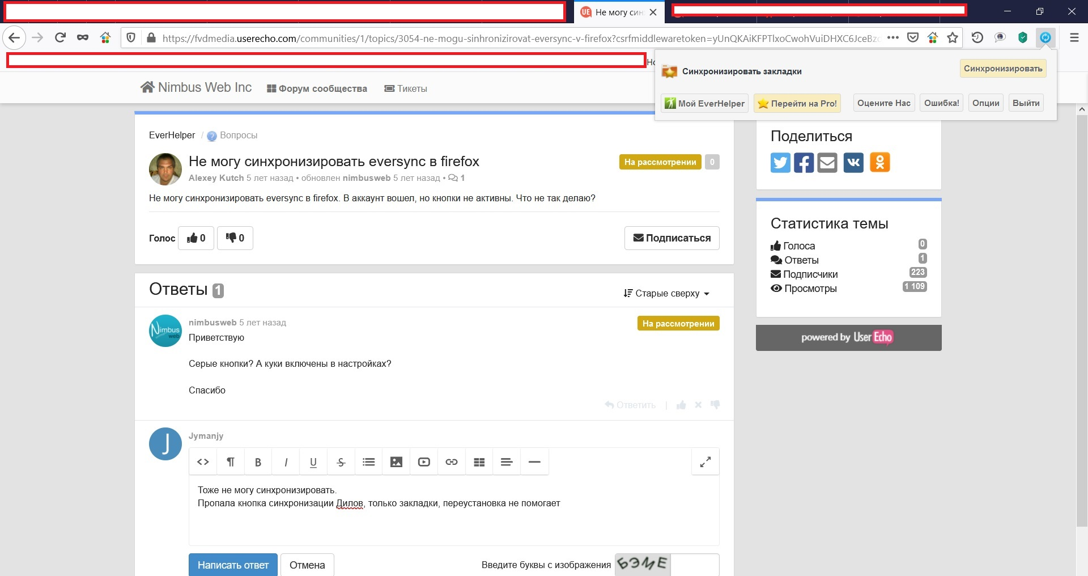Viewport: 1088px width, 576px height.
Task: Open site security lock icon
Action: point(151,38)
